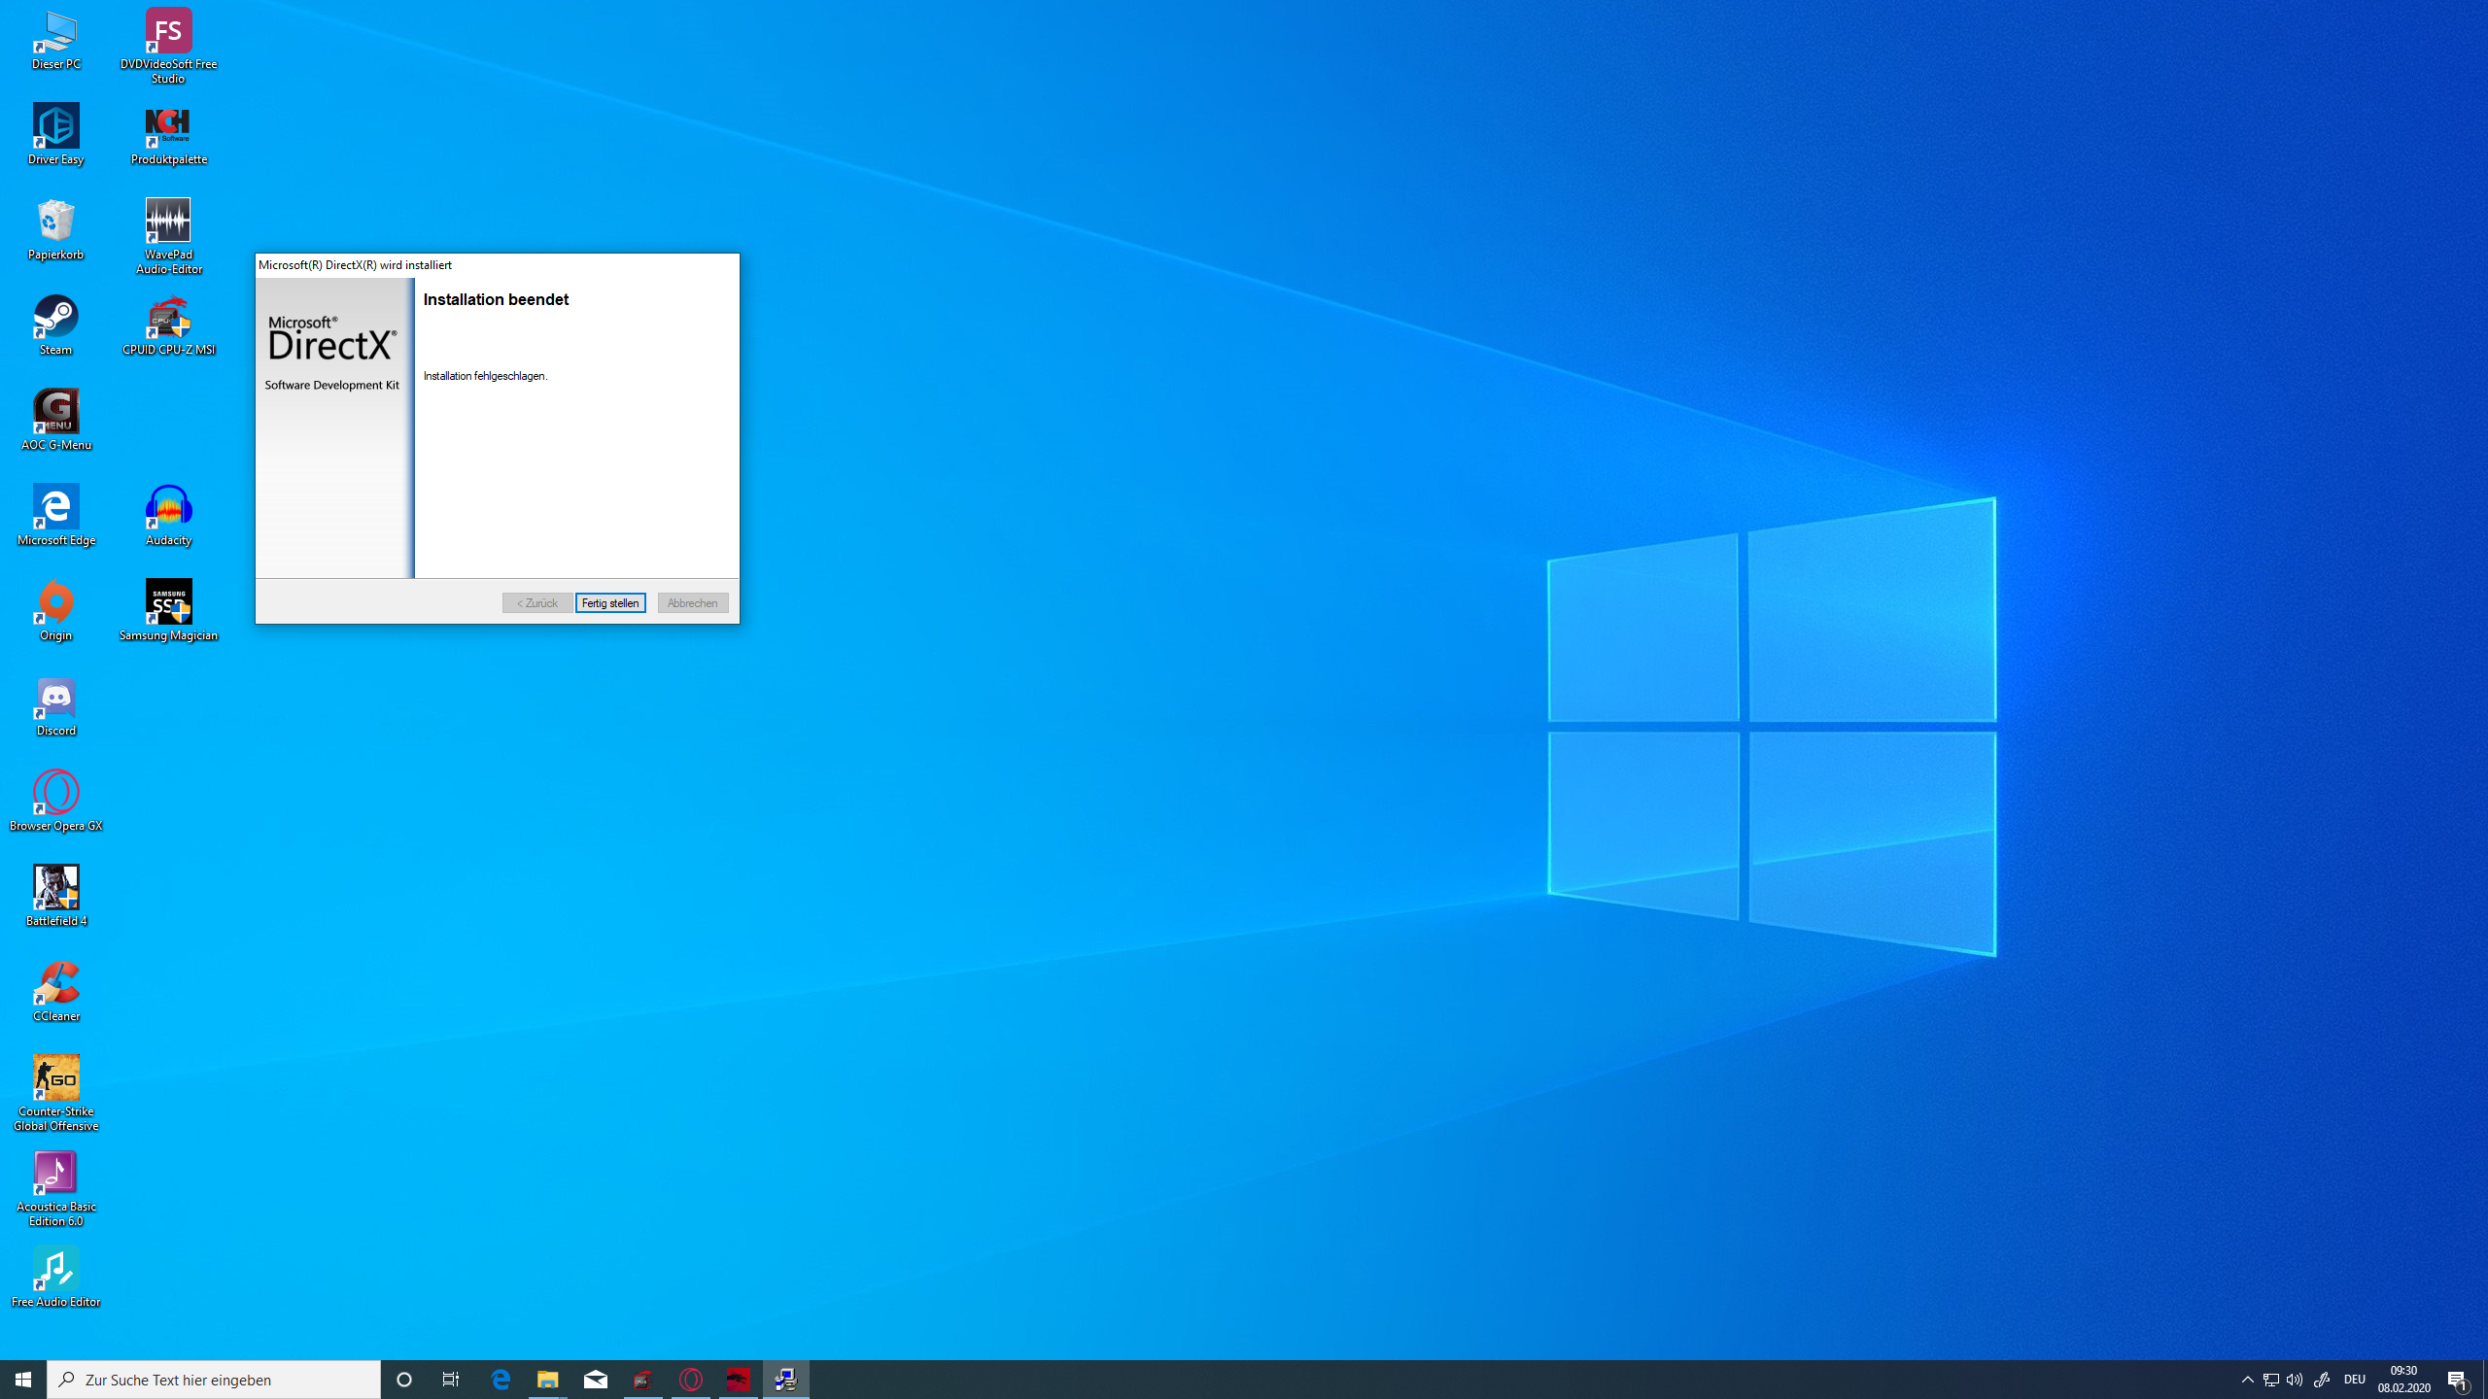This screenshot has height=1399, width=2488.
Task: Open the DEU language switcher
Action: [2354, 1380]
